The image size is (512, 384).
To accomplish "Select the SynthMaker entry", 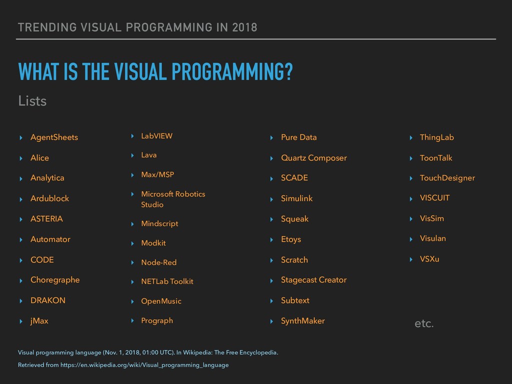I will tap(303, 321).
